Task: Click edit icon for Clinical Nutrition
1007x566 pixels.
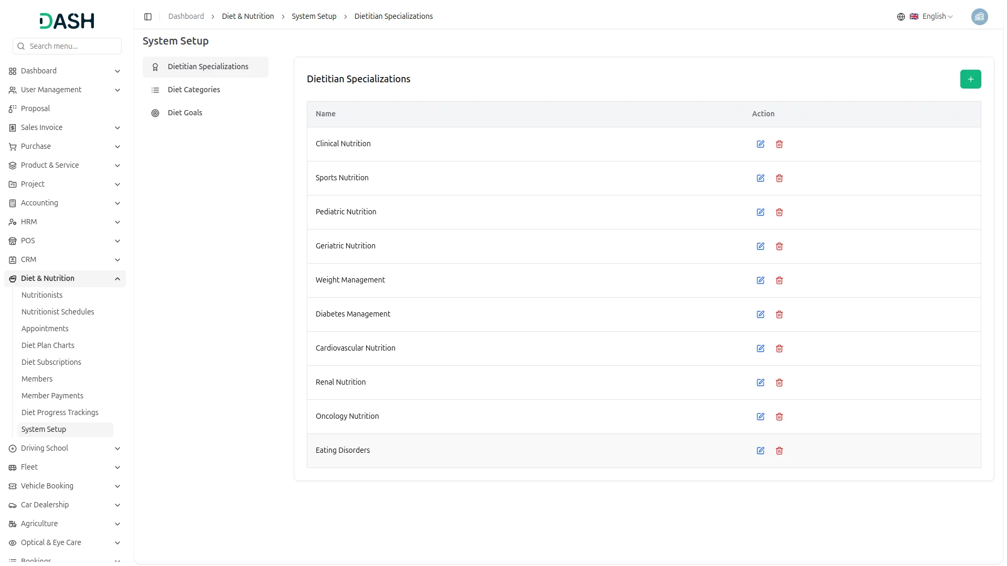Action: [x=760, y=144]
